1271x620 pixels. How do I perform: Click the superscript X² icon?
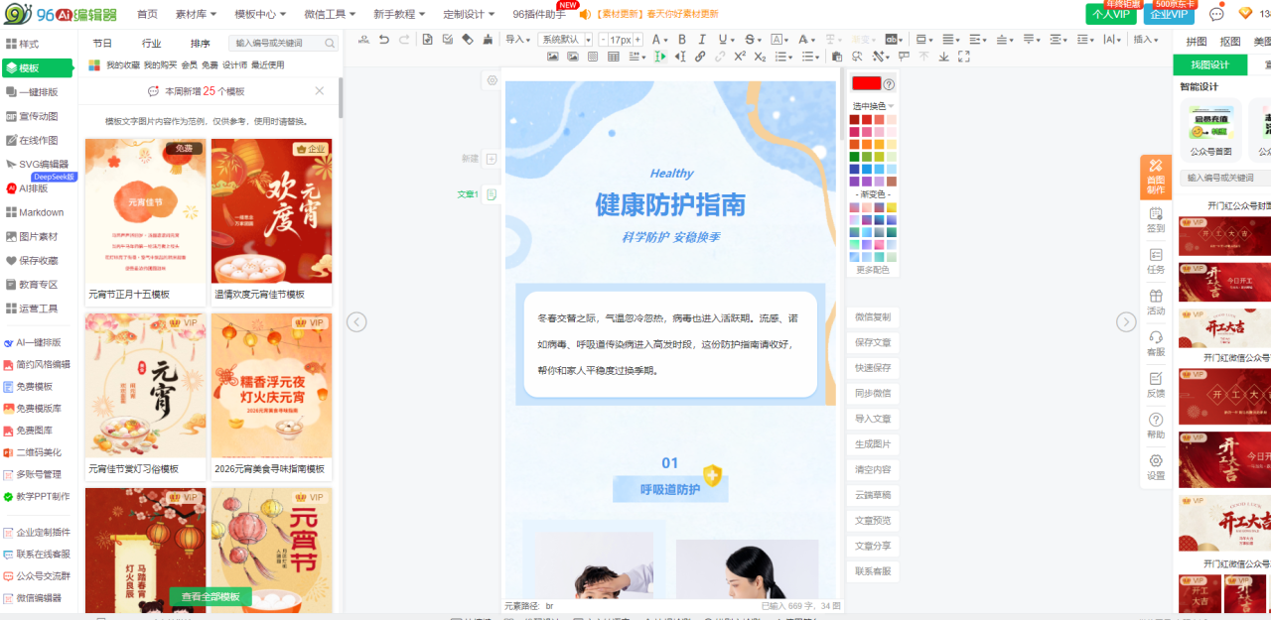pyautogui.click(x=740, y=57)
